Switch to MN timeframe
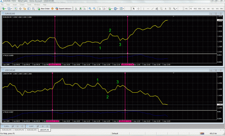The width and height of the screenshot is (225, 136). (x=221, y=9)
